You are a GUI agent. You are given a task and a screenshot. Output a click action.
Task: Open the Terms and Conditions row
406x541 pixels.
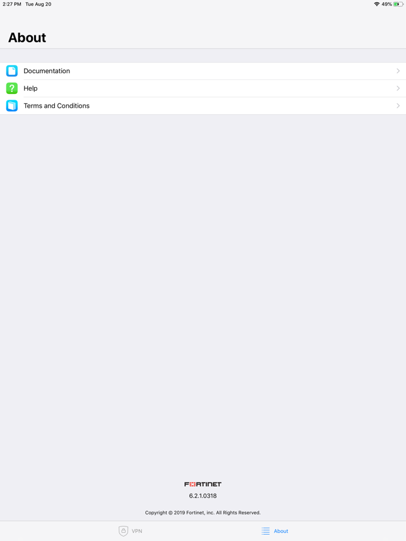coord(203,105)
